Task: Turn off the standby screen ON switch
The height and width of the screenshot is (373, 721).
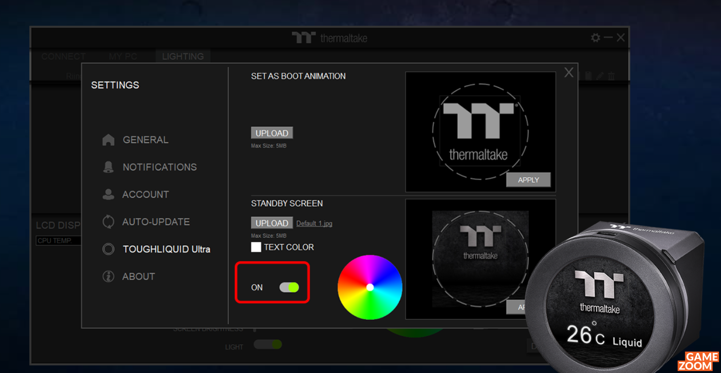Action: pyautogui.click(x=289, y=287)
